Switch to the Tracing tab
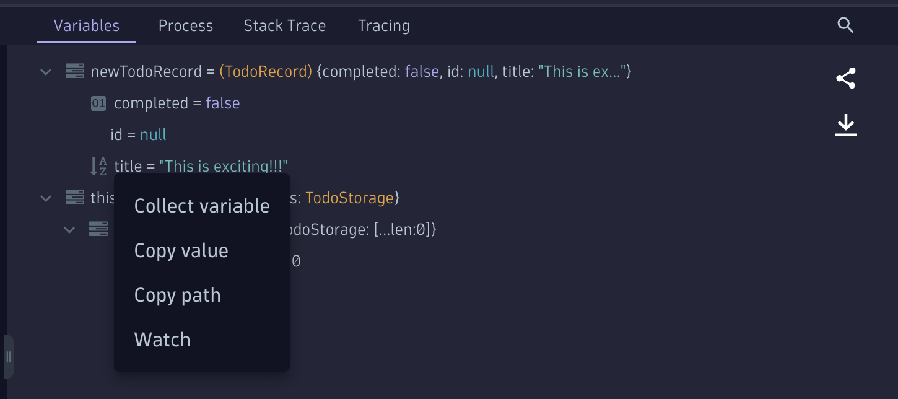 click(384, 25)
